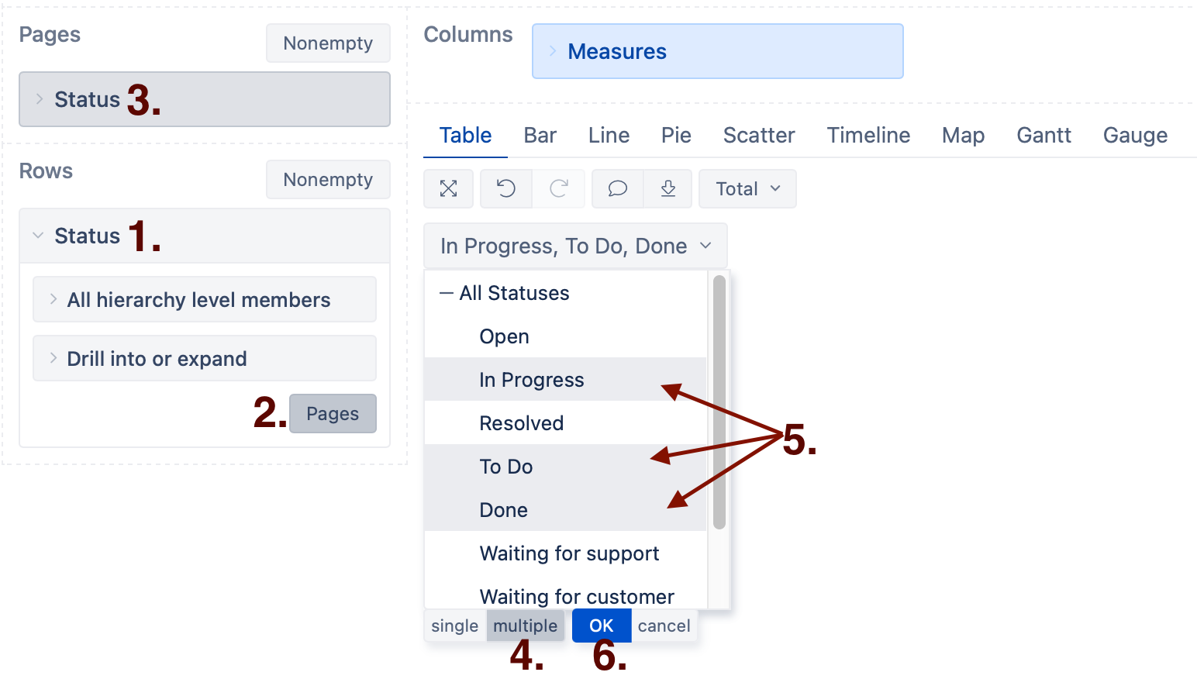This screenshot has height=679, width=1197.
Task: Switch to the Pie chart tab
Action: (676, 135)
